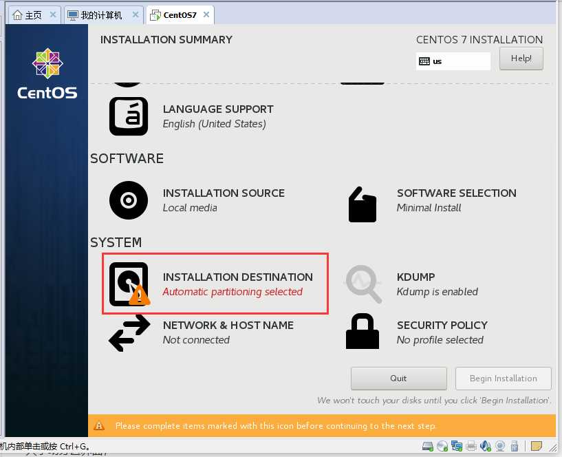Viewport: 562px width, 457px height.
Task: Click VMware USB device status icon
Action: (515, 446)
